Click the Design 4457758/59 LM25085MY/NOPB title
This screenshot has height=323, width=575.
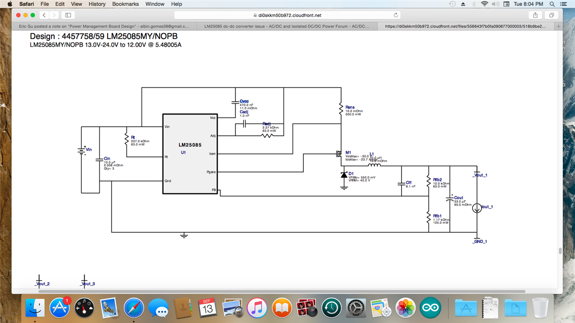[x=104, y=36]
